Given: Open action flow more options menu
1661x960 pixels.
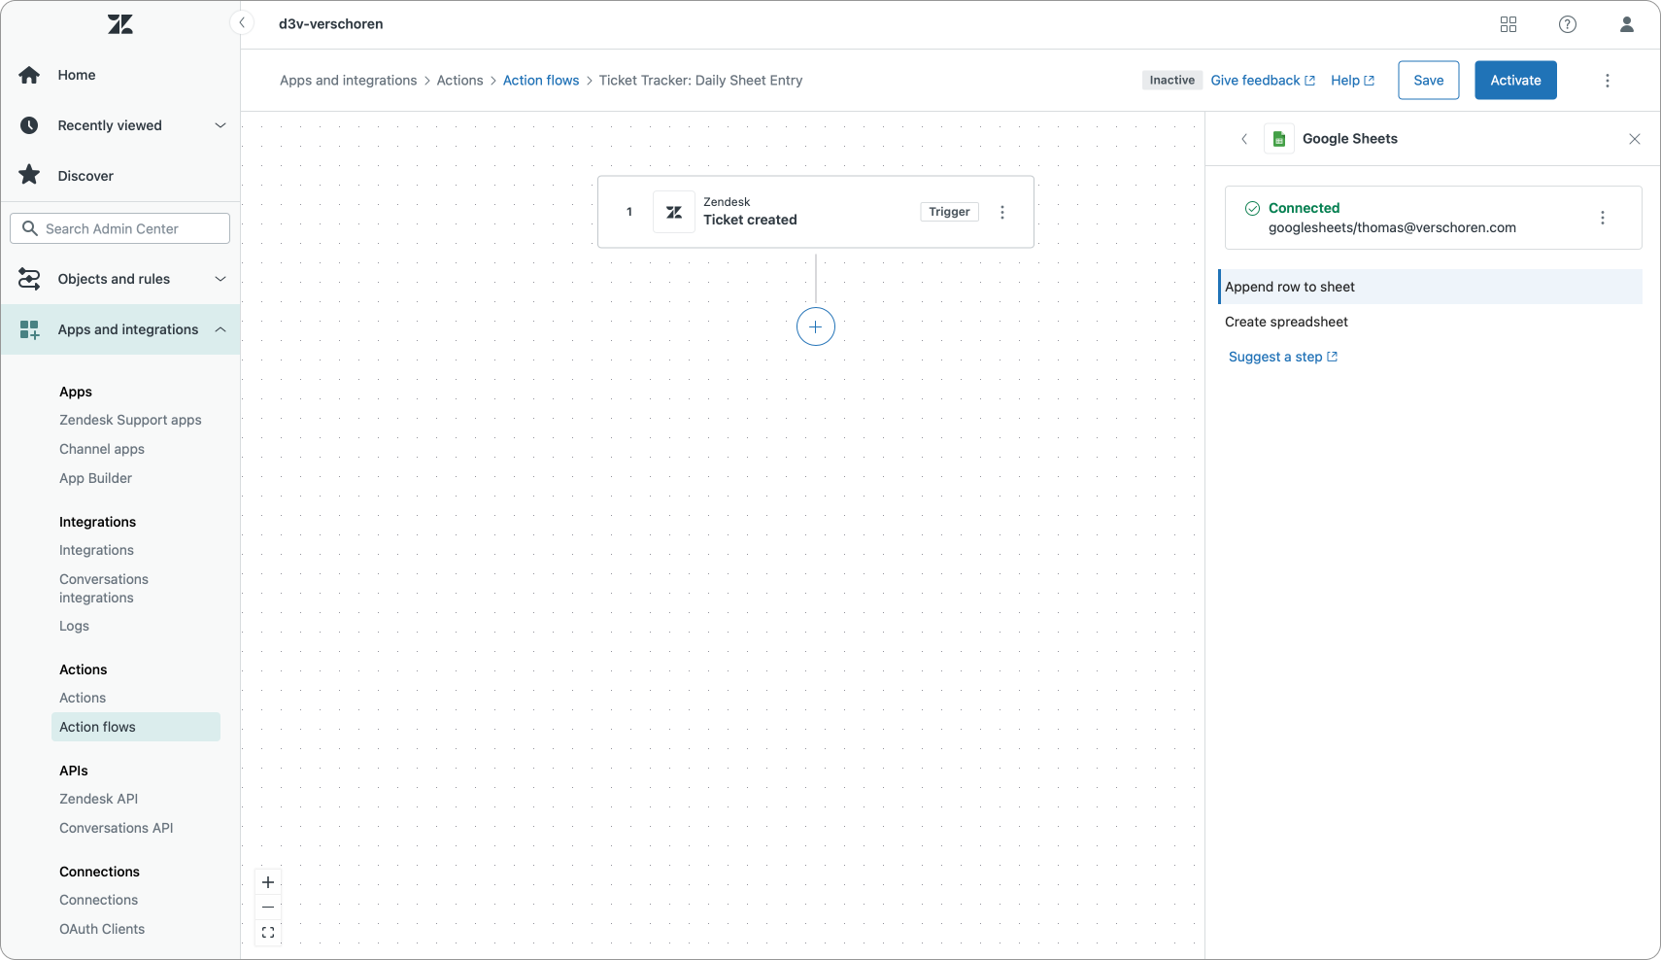Looking at the screenshot, I should tap(1608, 81).
